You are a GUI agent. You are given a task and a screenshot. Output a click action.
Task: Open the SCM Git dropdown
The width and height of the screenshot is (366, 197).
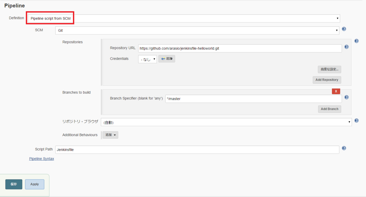coord(197,30)
